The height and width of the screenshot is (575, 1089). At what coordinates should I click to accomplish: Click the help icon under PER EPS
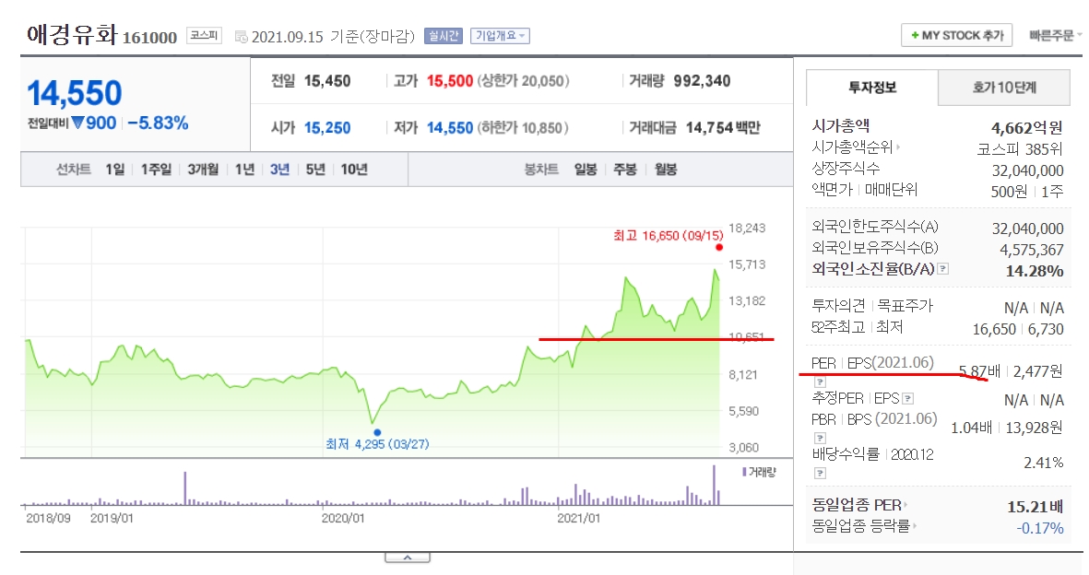[x=821, y=381]
